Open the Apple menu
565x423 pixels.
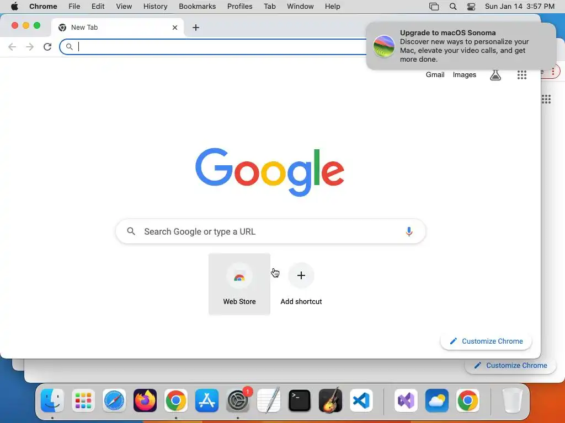14,7
